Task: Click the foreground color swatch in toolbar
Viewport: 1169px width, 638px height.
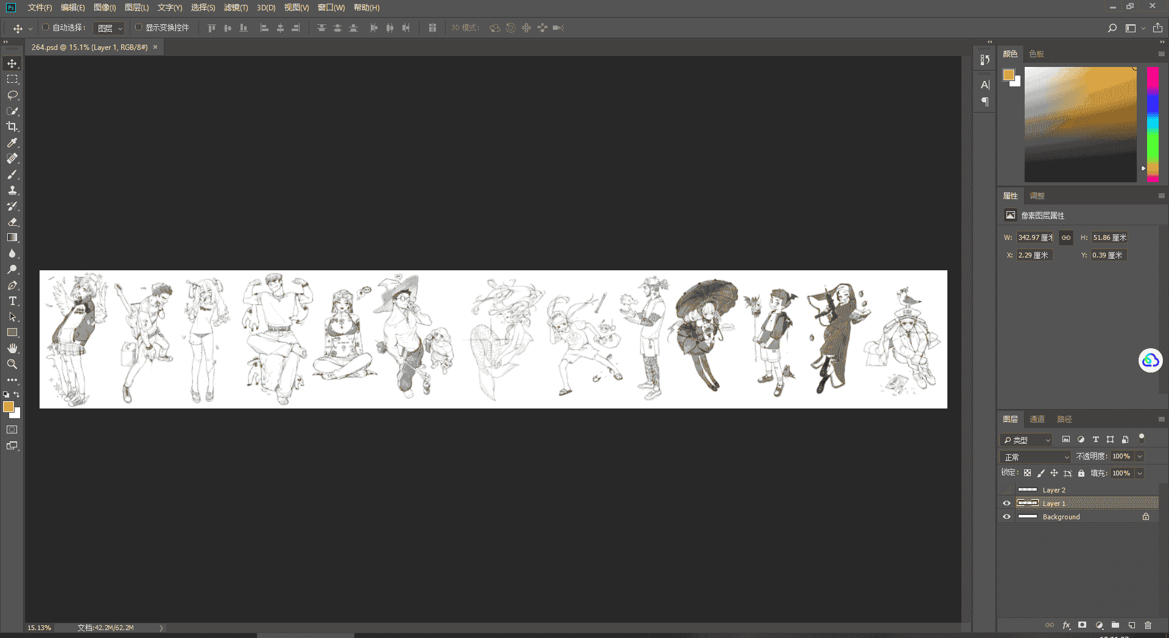Action: [8, 407]
